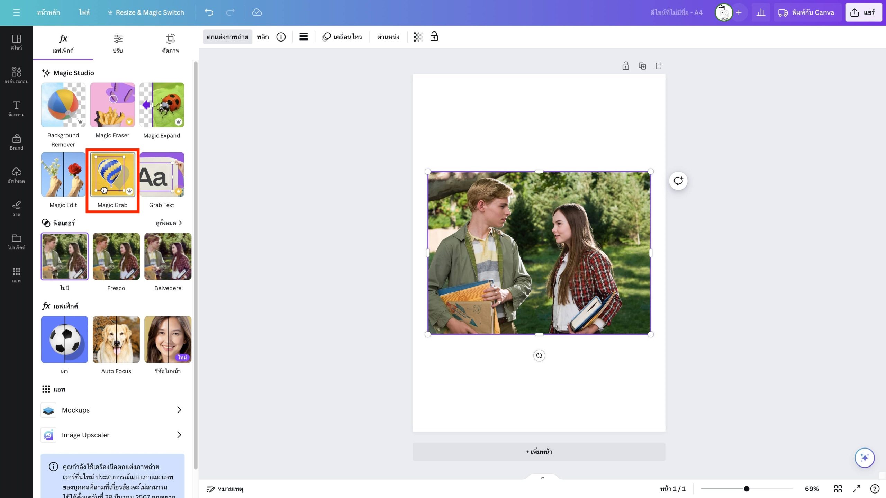886x498 pixels.
Task: Open the Uploads panel in sidebar
Action: [16, 175]
